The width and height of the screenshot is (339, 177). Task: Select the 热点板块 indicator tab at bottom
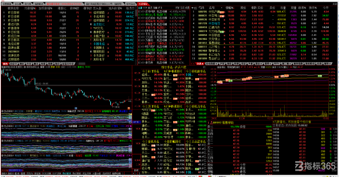67,173
